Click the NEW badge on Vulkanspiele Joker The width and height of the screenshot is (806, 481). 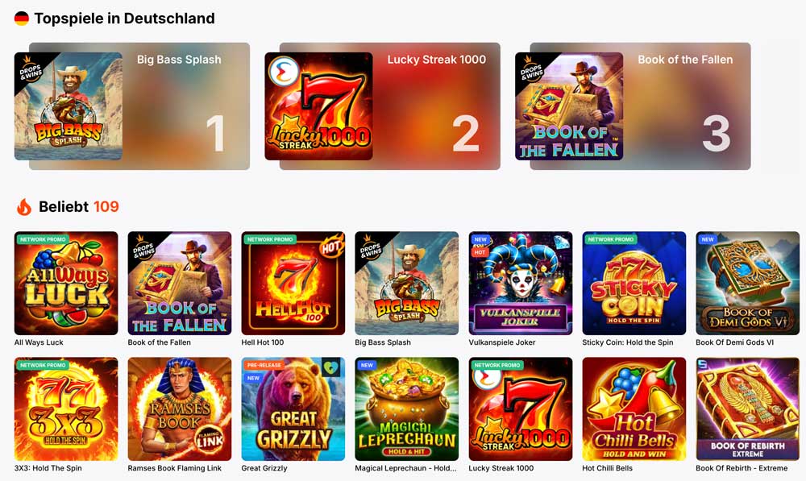[480, 239]
